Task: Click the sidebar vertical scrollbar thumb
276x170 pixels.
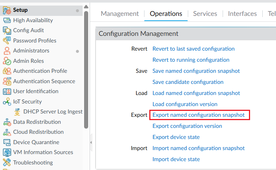Action: pyautogui.click(x=86, y=70)
